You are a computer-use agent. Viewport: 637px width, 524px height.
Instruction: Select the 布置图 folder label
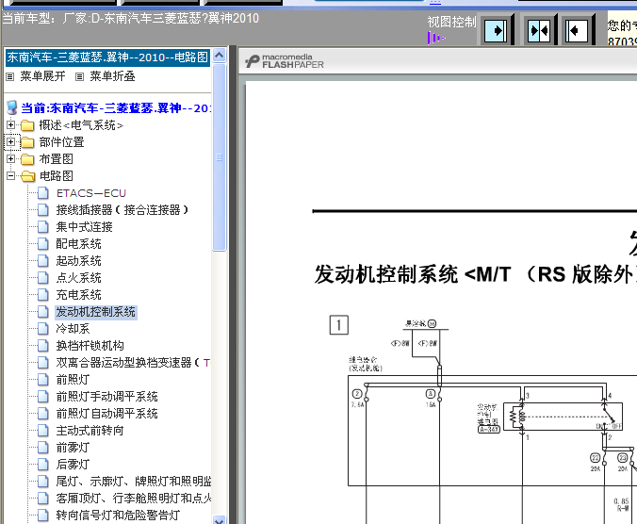[x=56, y=159]
